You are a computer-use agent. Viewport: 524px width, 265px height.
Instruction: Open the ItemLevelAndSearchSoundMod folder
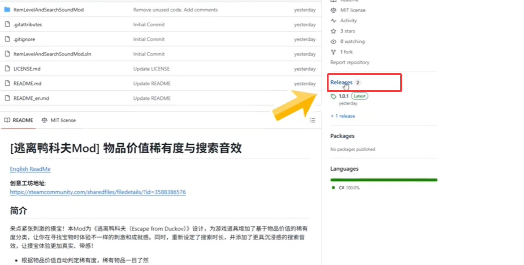[x=48, y=10]
